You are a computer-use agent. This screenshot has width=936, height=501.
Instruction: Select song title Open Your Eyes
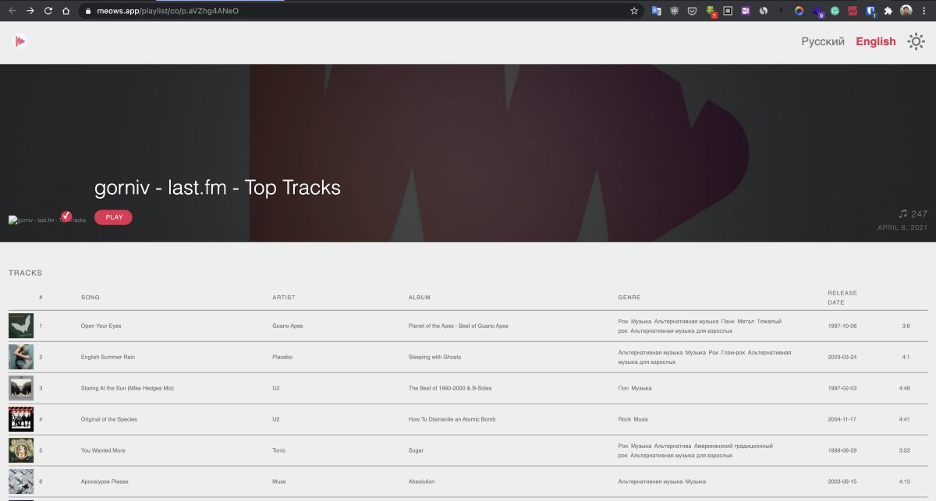coord(101,326)
